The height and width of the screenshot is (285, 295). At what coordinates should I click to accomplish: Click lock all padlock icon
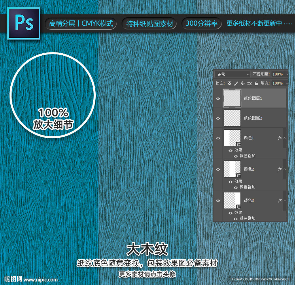pos(256,83)
